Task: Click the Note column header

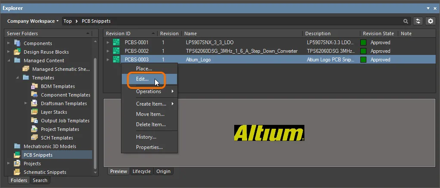Action: coord(417,33)
